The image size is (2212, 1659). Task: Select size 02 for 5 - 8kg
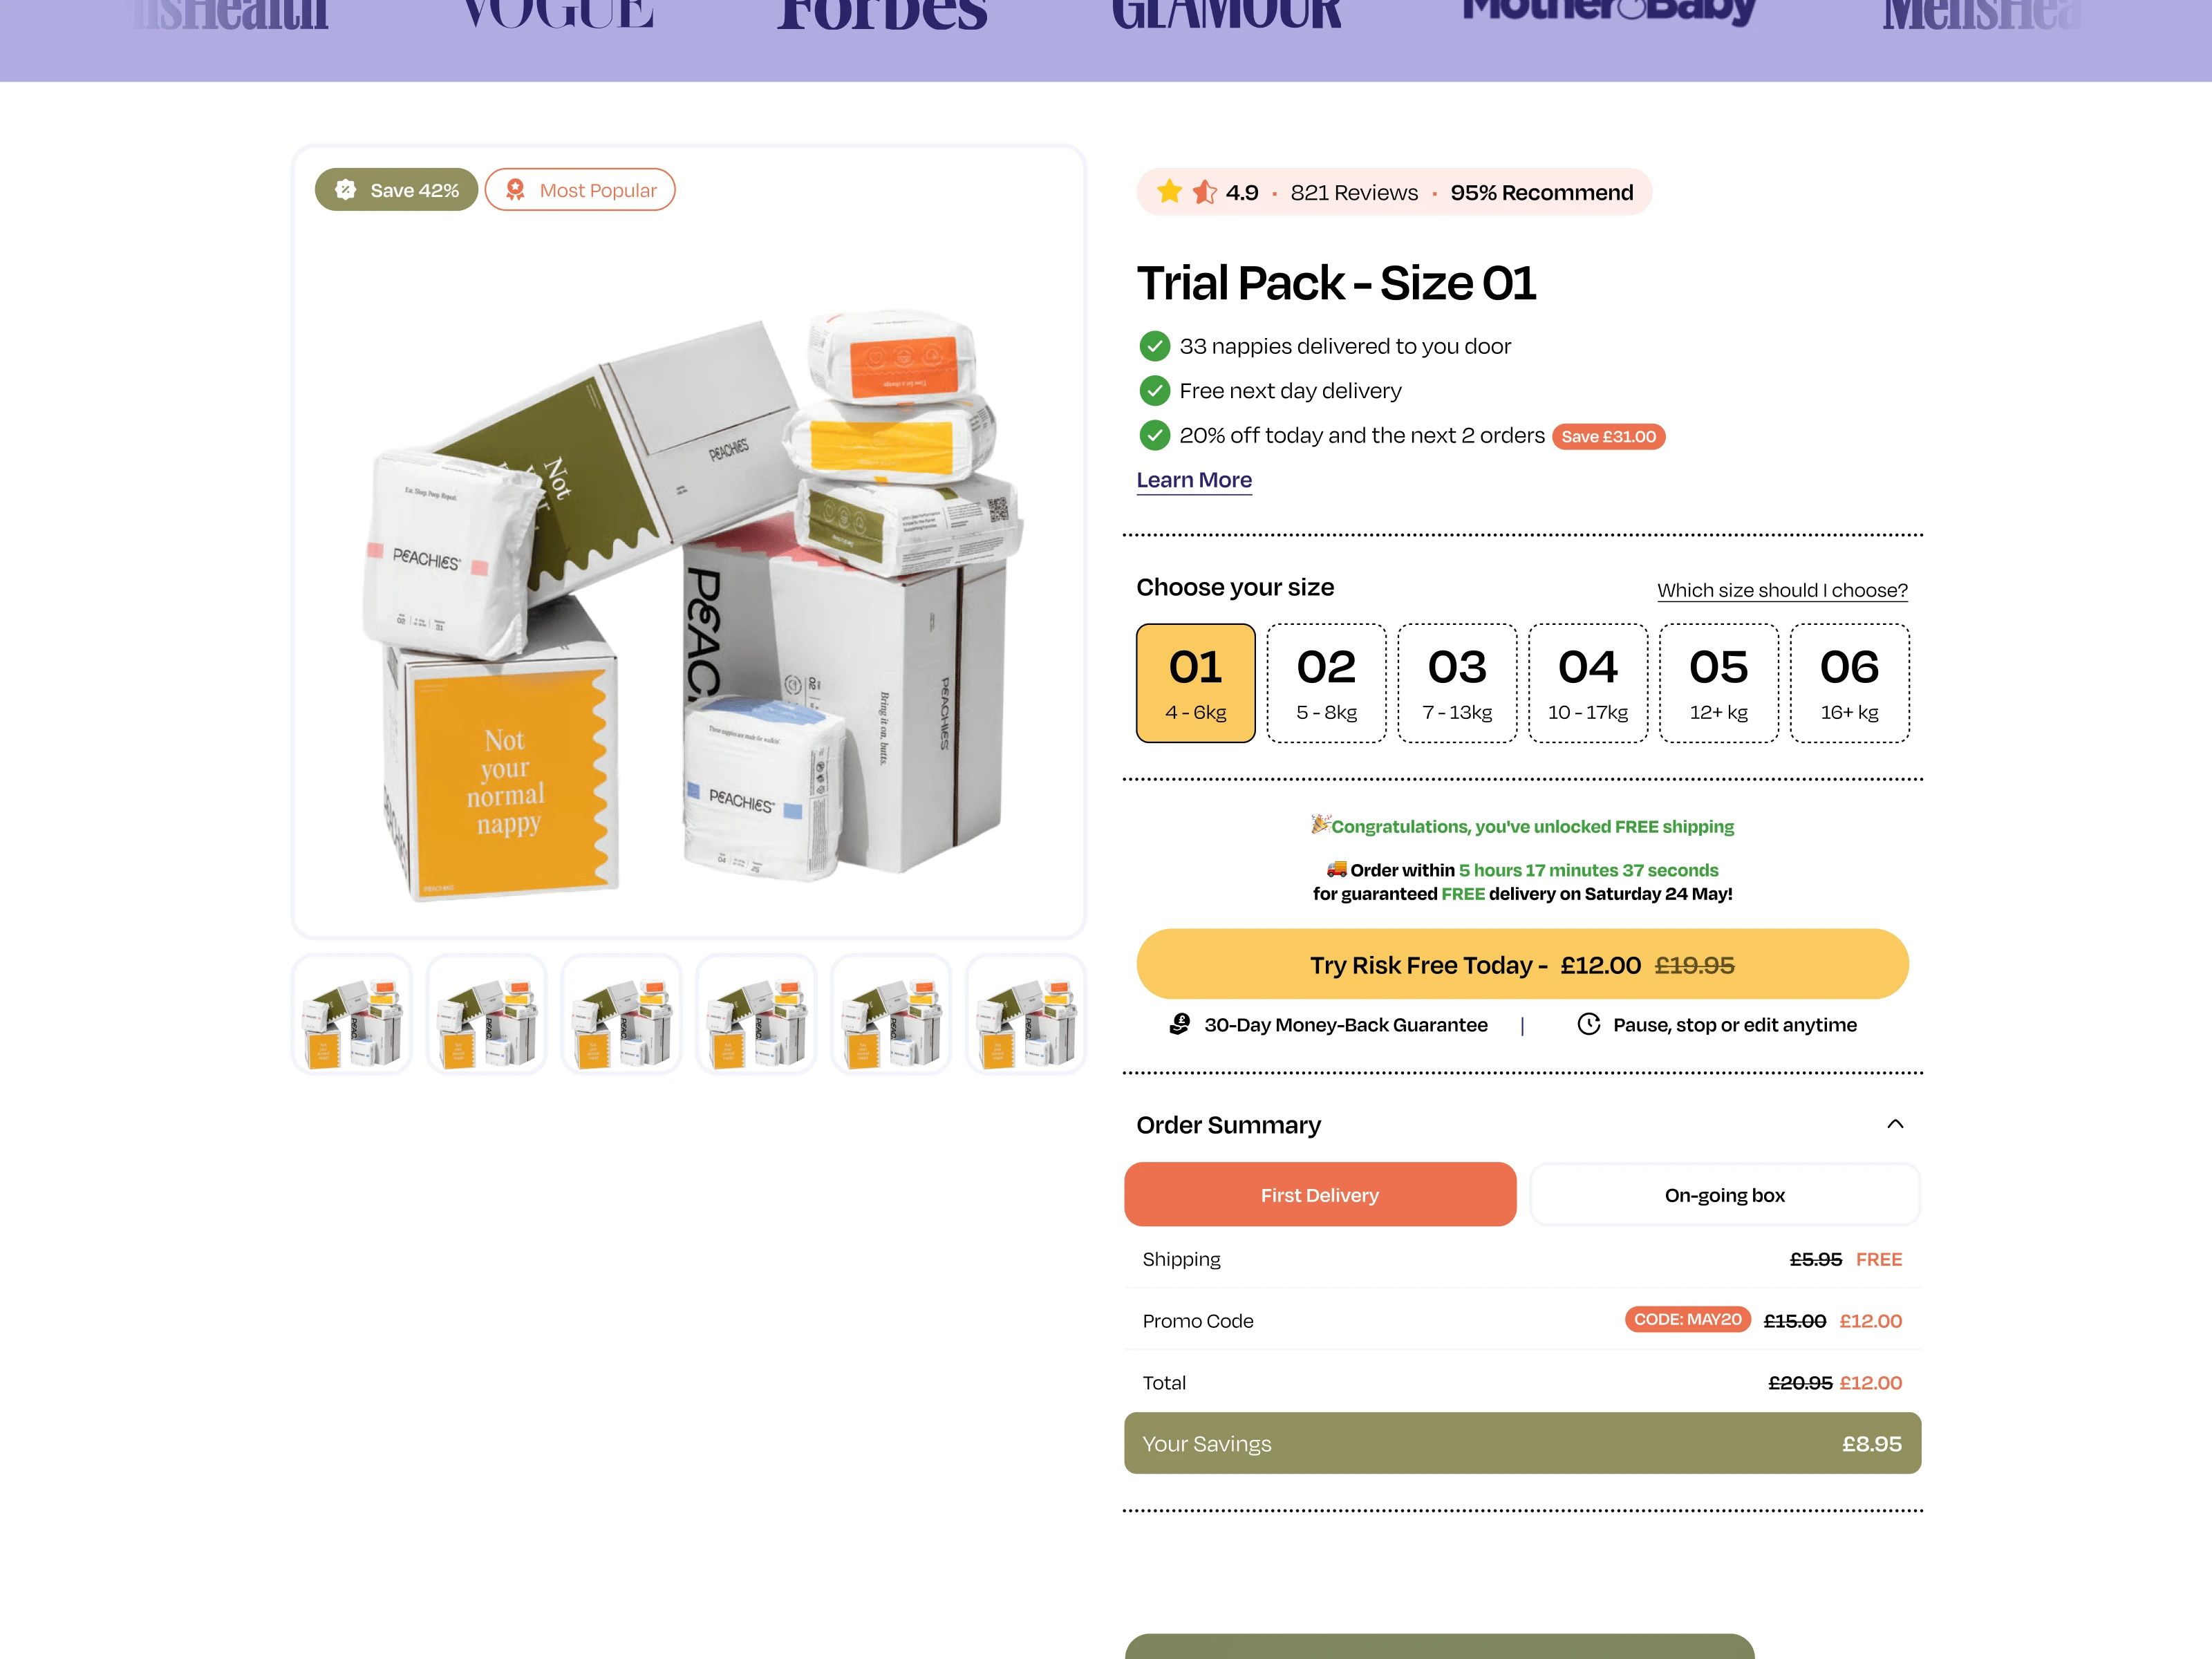[1326, 683]
